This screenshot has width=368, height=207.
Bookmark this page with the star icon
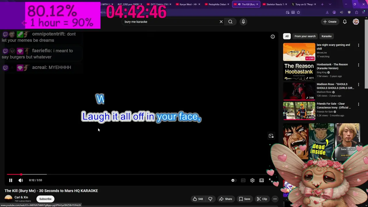click(298, 12)
